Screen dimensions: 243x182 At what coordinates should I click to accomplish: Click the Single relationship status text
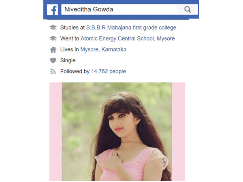point(68,60)
